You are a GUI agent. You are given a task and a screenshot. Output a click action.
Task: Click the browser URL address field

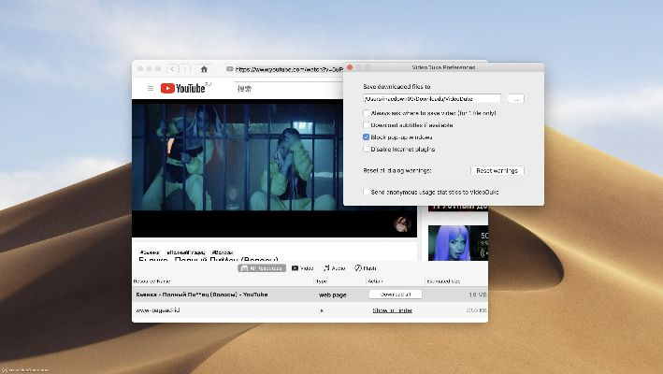(284, 69)
